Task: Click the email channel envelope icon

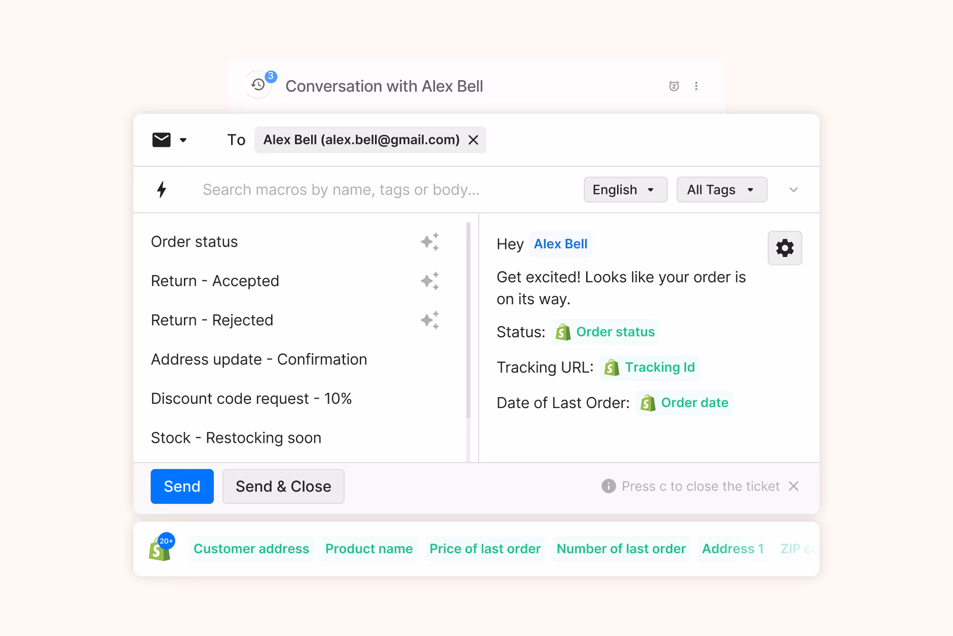Action: point(162,140)
